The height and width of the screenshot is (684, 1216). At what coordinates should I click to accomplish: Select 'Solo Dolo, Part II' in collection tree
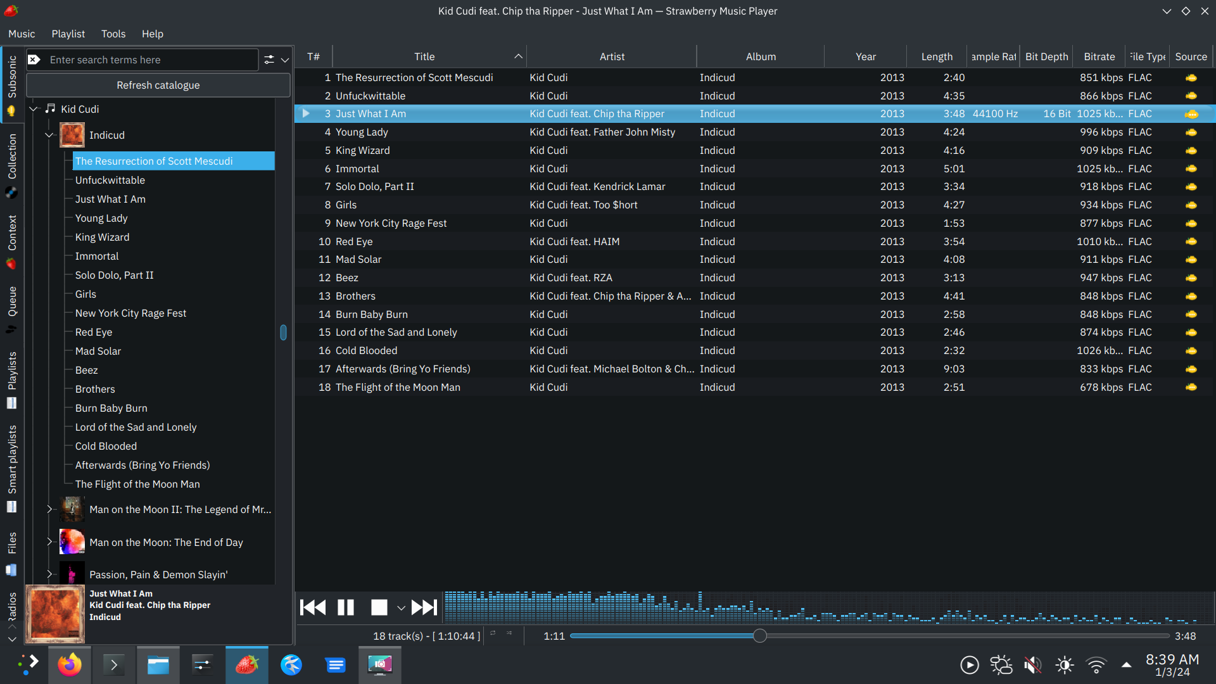[x=115, y=275]
